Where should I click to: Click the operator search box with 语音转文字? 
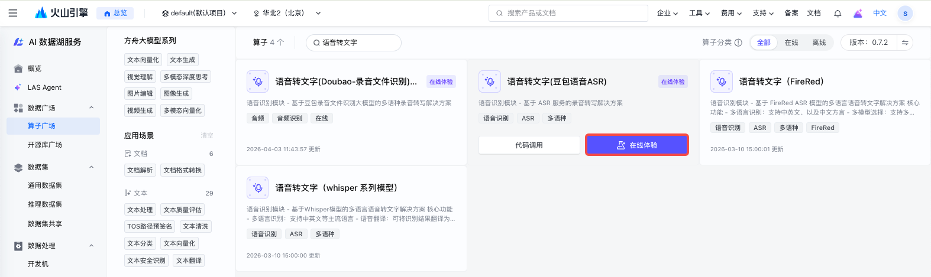(353, 43)
